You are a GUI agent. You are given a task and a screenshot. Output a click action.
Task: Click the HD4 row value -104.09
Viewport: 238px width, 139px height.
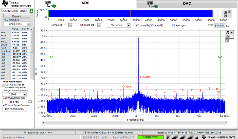coord(16,69)
